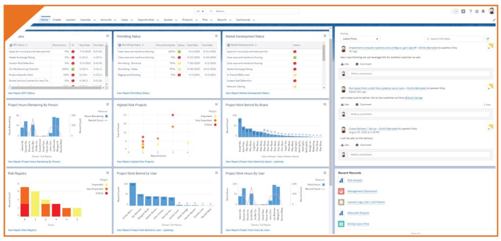Expand the Risk Registry chart
This screenshot has width=501, height=241.
pos(108,173)
